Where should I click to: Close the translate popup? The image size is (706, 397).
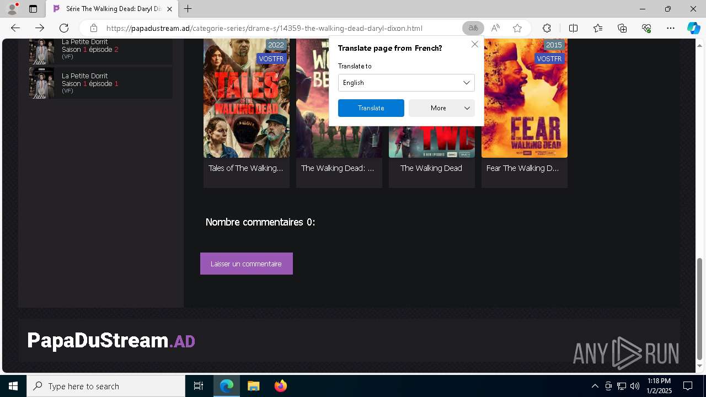(475, 44)
